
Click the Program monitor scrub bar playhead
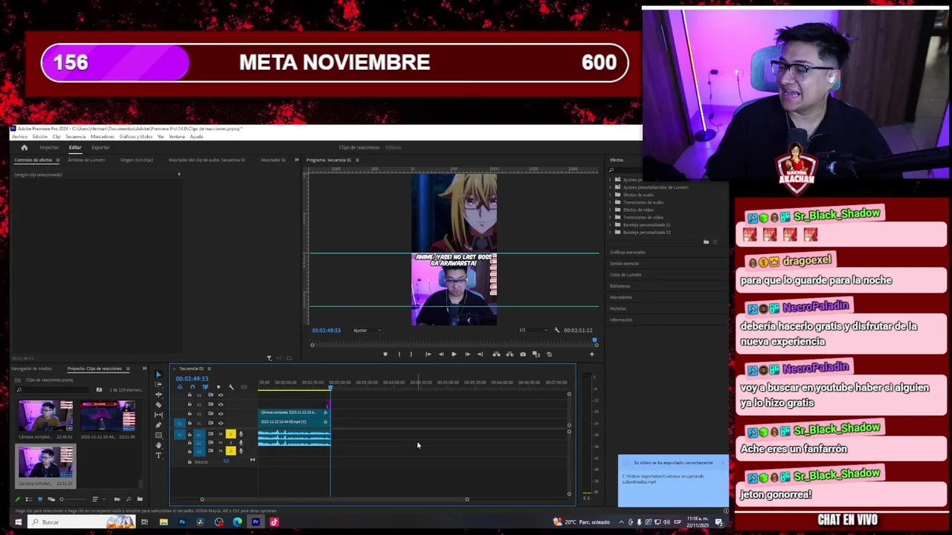(594, 340)
